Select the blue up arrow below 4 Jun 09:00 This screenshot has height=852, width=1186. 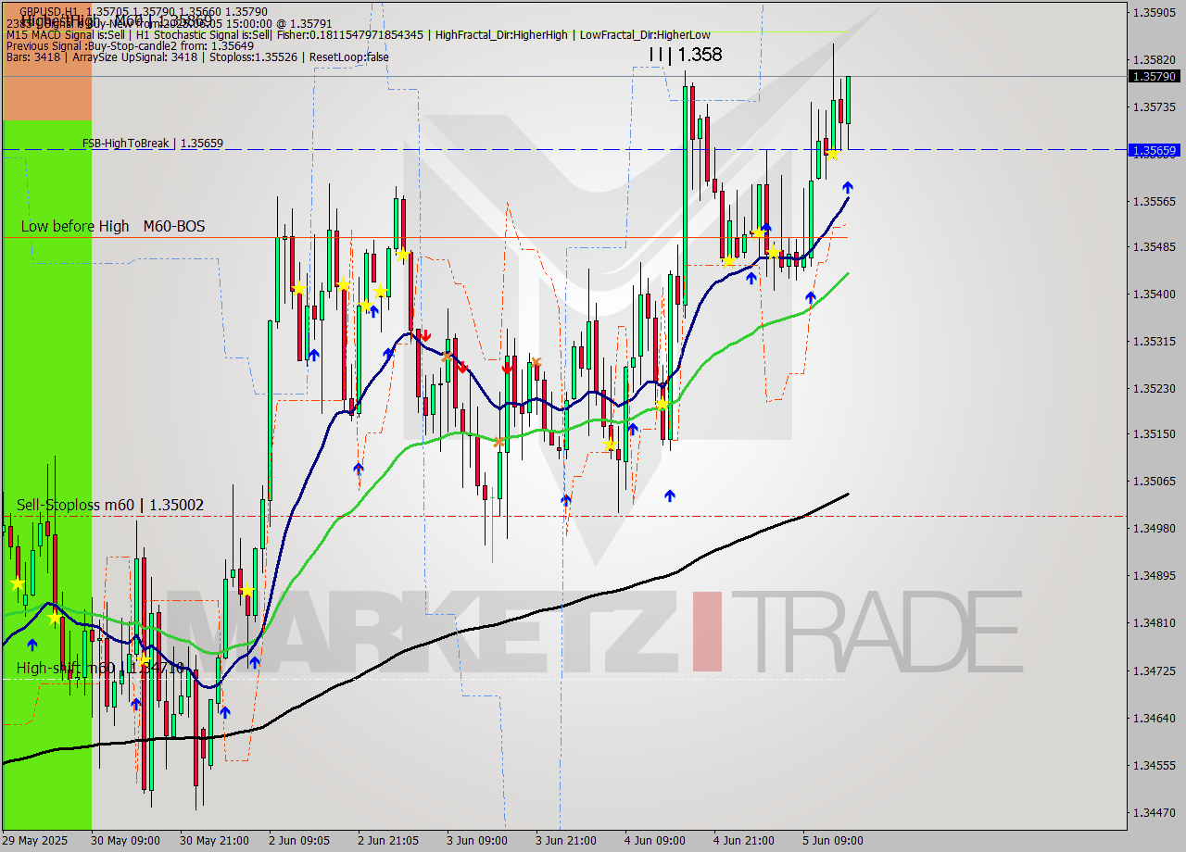click(669, 495)
